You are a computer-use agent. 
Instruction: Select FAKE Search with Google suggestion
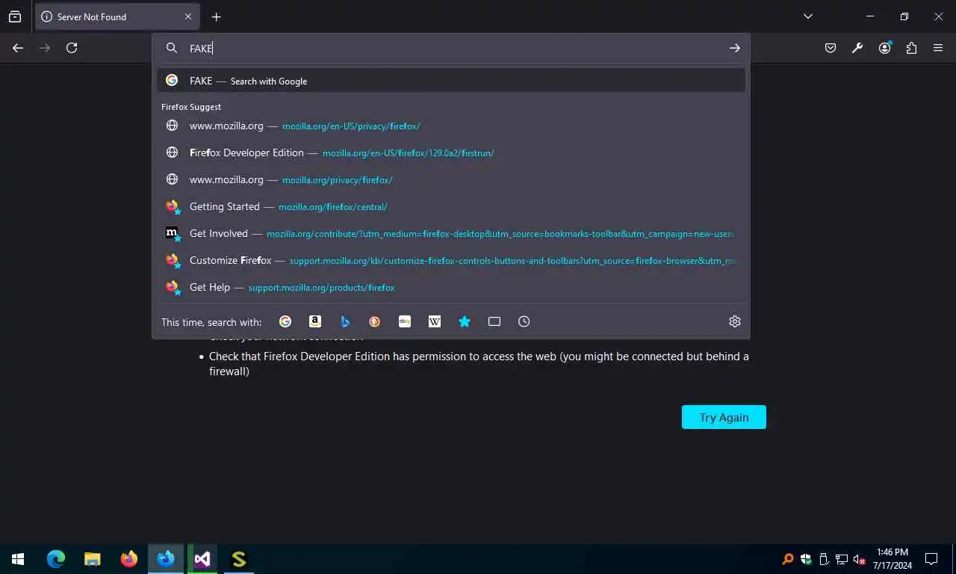[451, 81]
